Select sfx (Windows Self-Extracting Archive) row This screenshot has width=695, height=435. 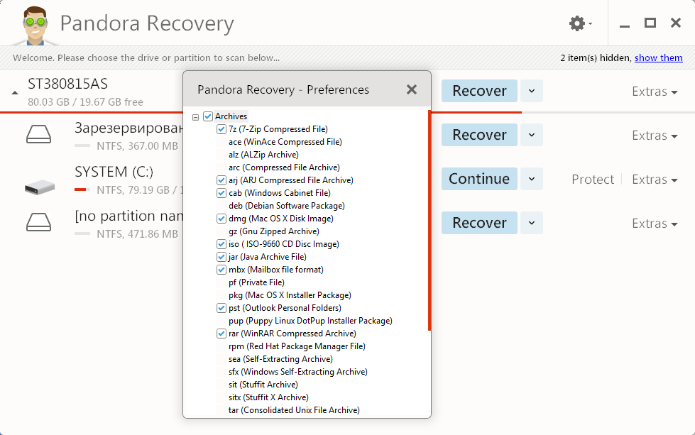pyautogui.click(x=298, y=372)
